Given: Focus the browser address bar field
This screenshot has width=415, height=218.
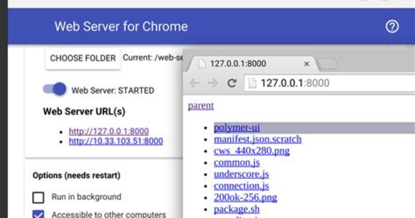Looking at the screenshot, I should (330, 83).
